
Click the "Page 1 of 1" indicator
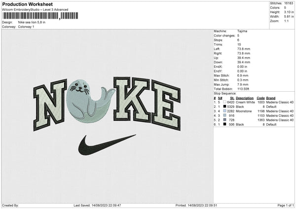286,205
